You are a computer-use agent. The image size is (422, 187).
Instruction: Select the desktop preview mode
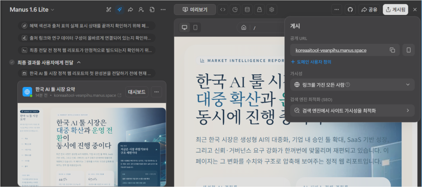coord(185,28)
